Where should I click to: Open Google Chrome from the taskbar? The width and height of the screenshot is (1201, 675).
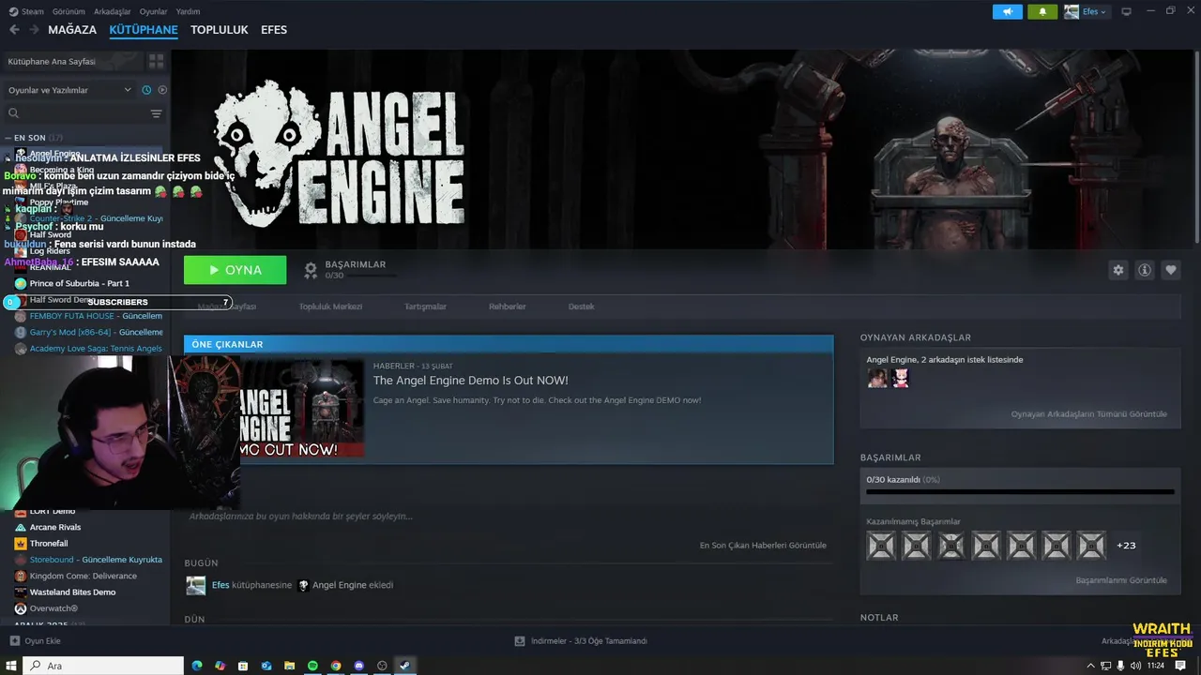point(336,666)
